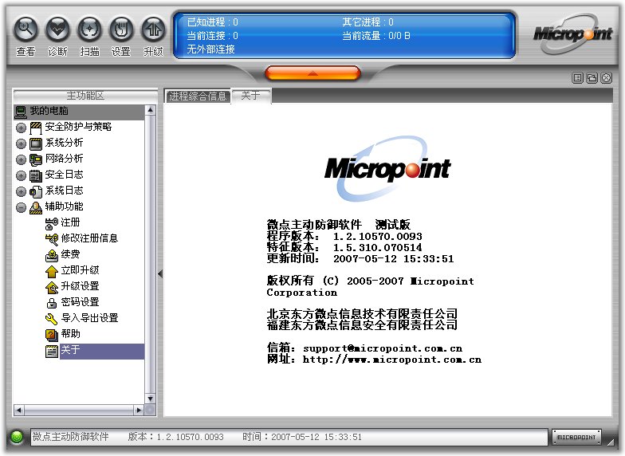Click the 注册 key icon
The width and height of the screenshot is (625, 456).
click(x=52, y=223)
